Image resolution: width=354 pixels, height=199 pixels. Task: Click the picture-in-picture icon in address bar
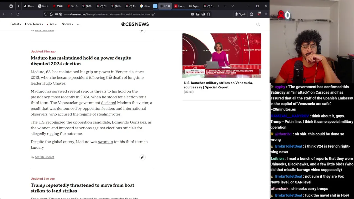click(198, 14)
